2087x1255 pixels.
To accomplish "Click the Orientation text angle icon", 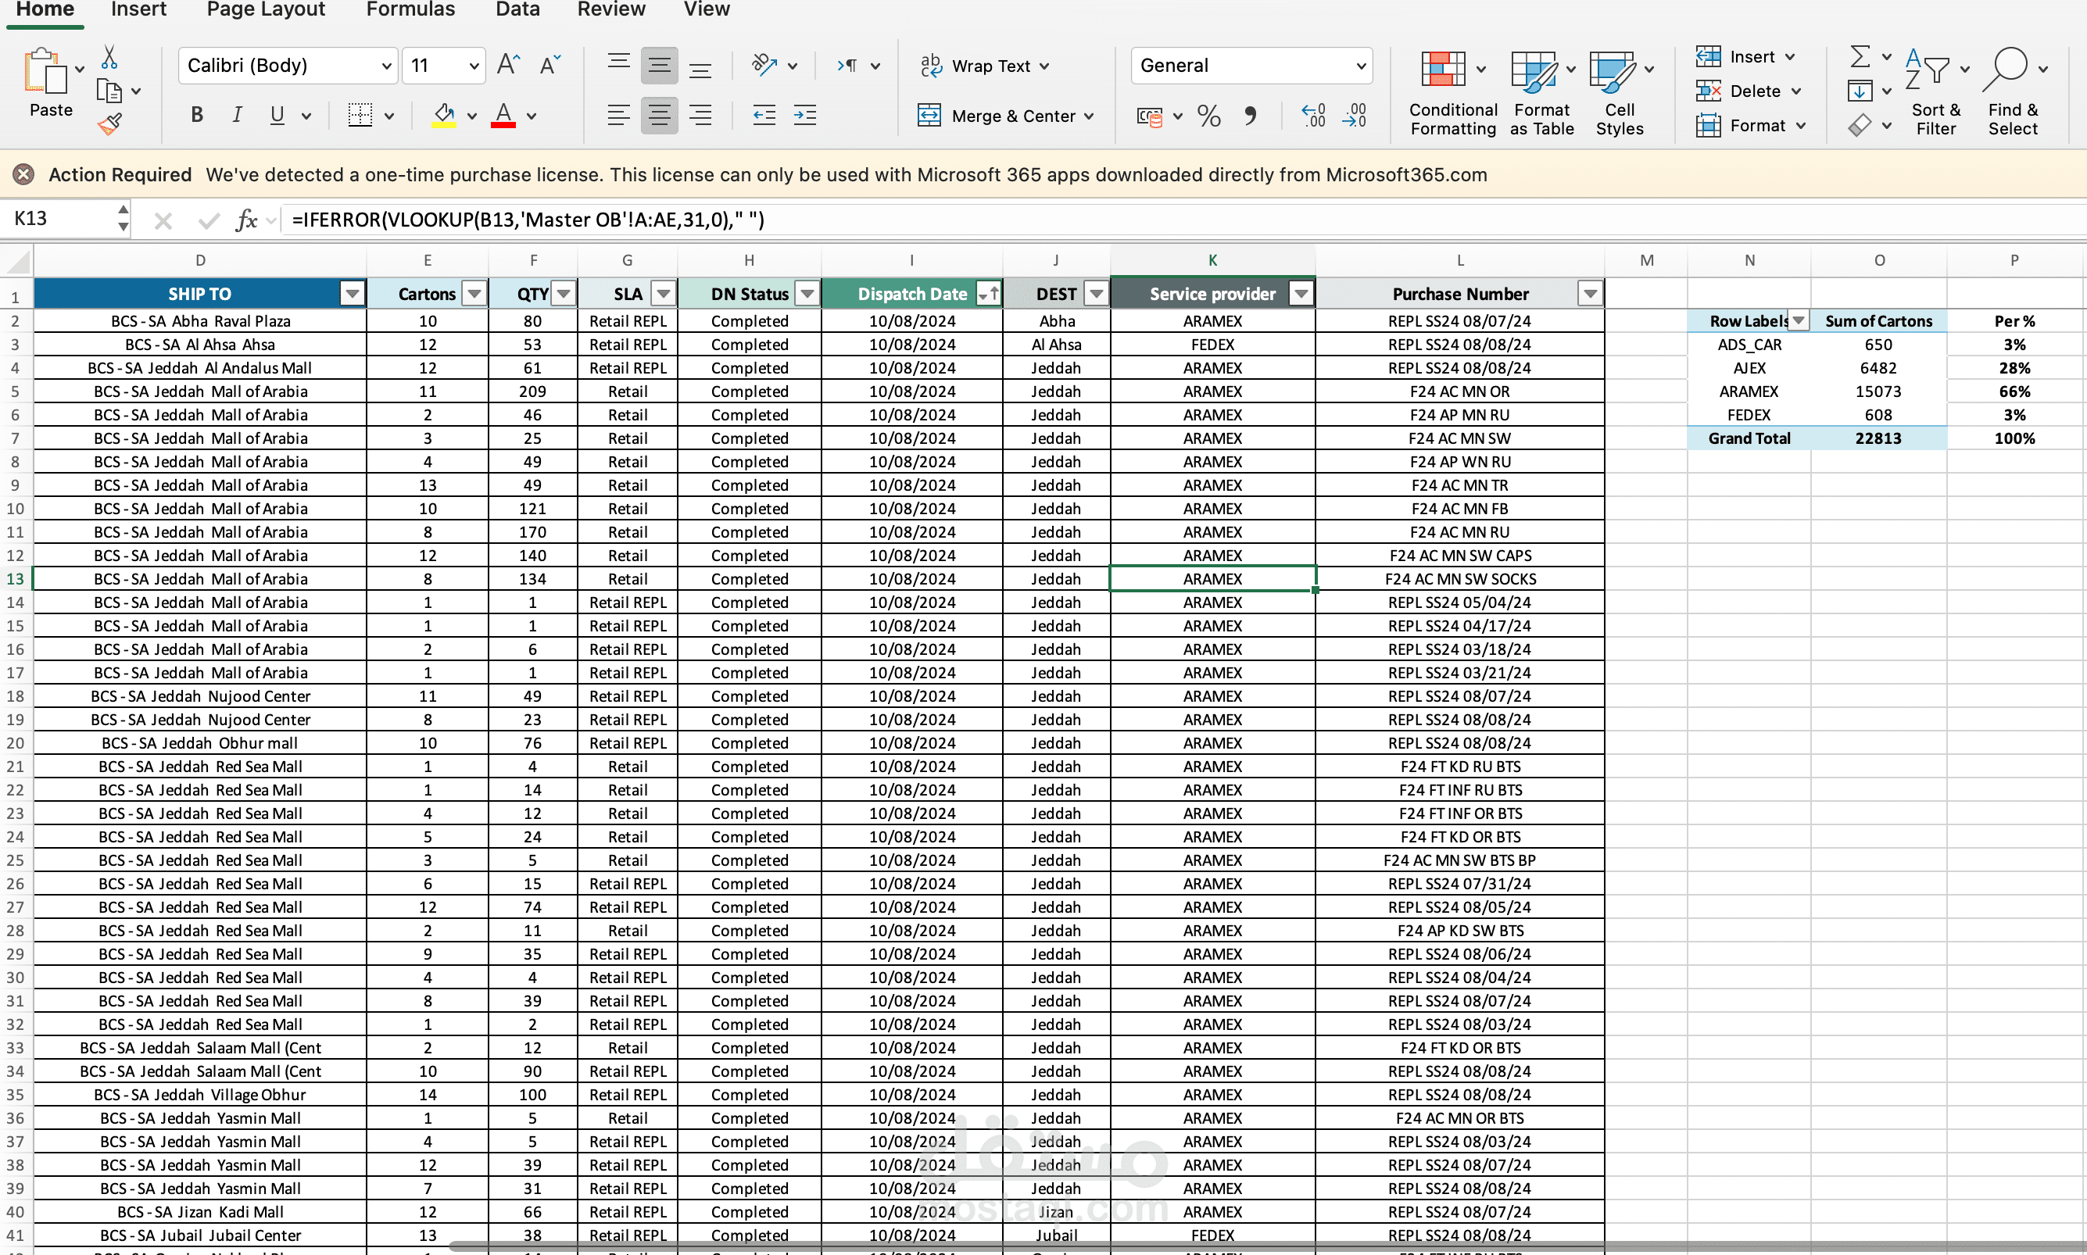I will (764, 65).
